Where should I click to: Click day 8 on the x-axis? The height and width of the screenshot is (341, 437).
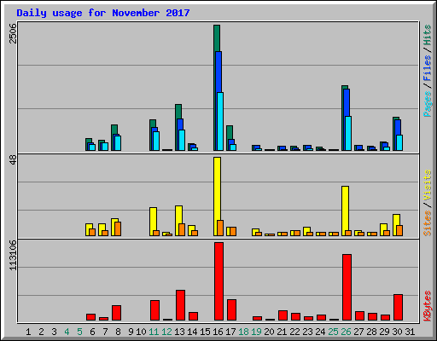tap(118, 332)
